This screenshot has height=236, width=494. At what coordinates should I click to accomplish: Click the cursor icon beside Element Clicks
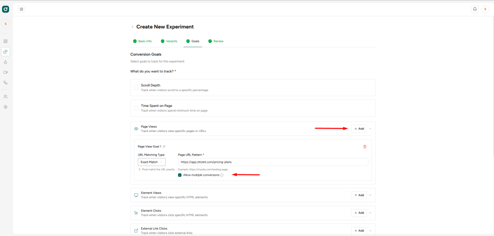[x=136, y=213]
